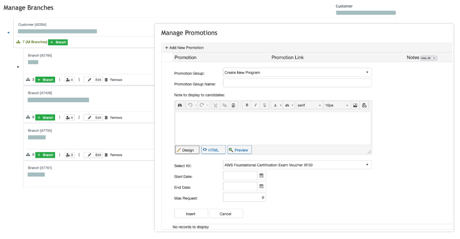This screenshot has width=460, height=239.
Task: Add Branch under Branch [47755]
Action: pos(45,155)
